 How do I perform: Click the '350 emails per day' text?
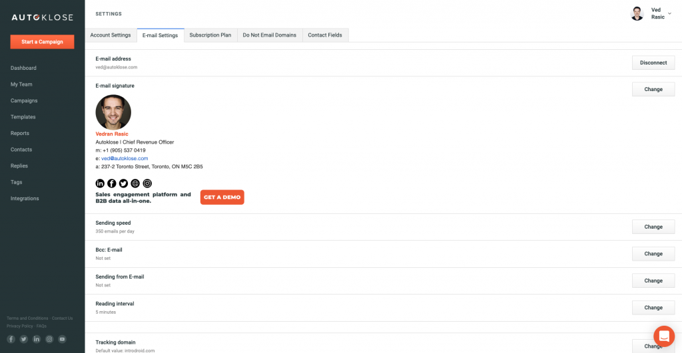115,231
